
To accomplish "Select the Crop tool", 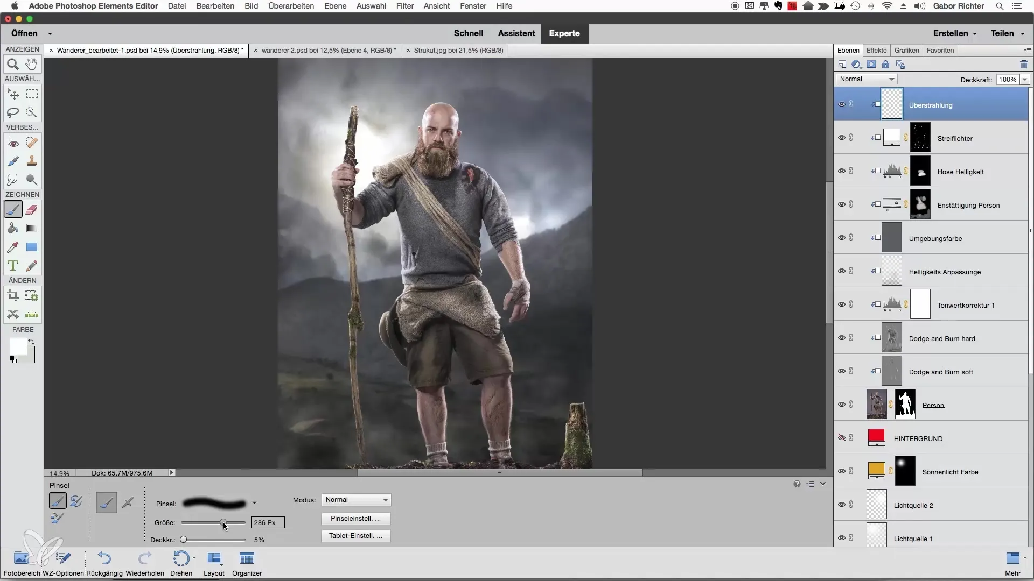I will pos(13,296).
